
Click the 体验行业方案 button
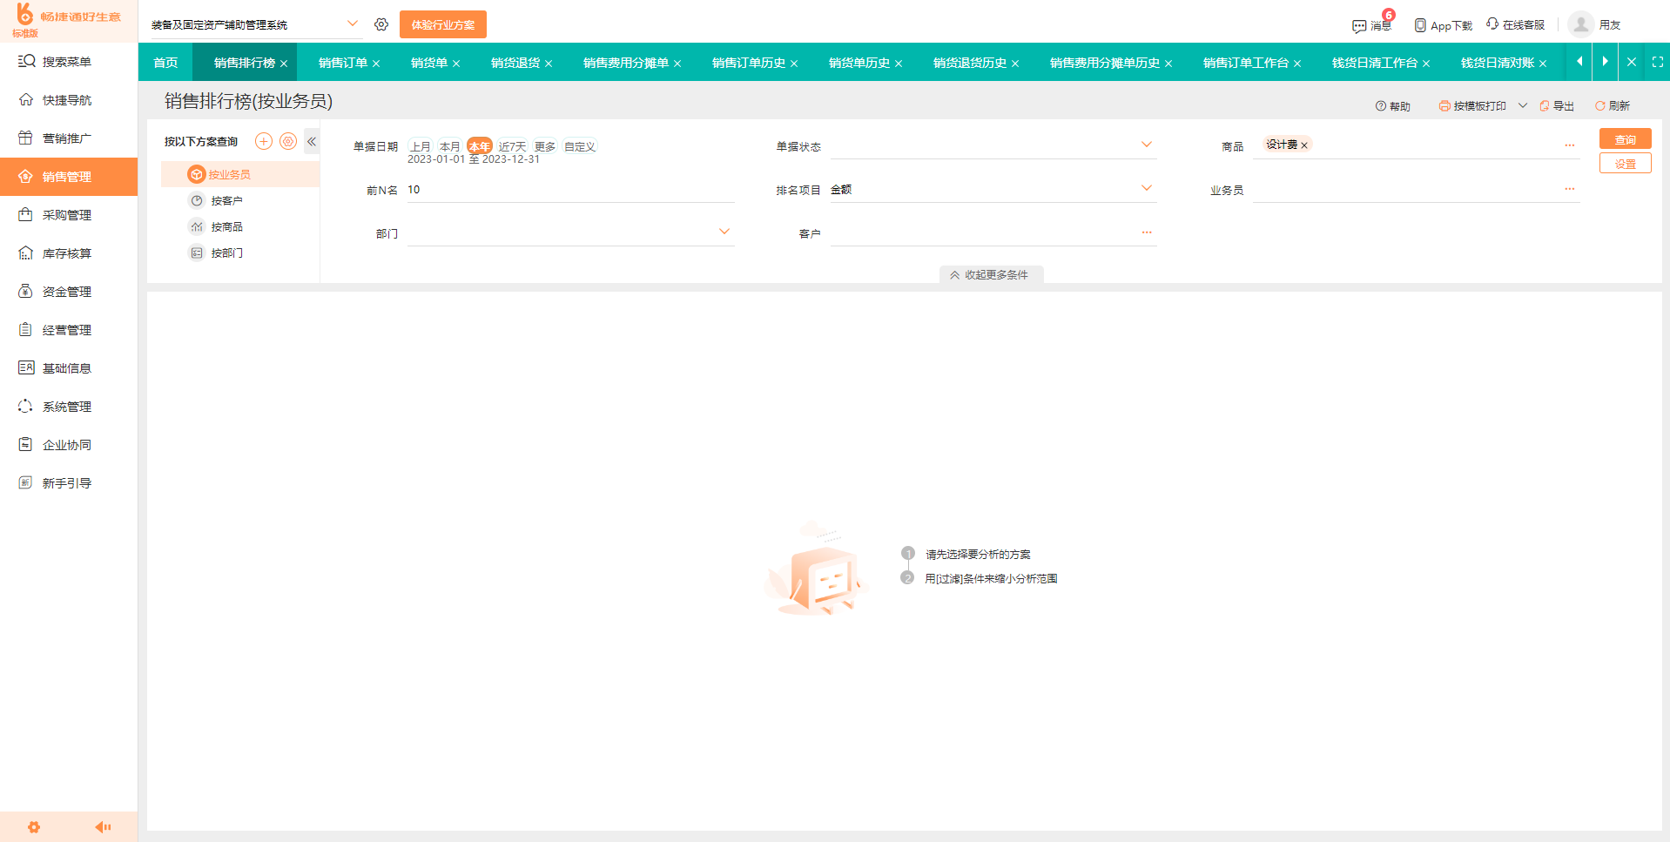pyautogui.click(x=442, y=24)
